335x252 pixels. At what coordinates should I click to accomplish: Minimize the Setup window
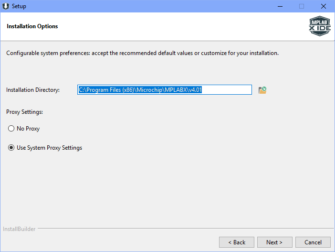tap(280, 6)
